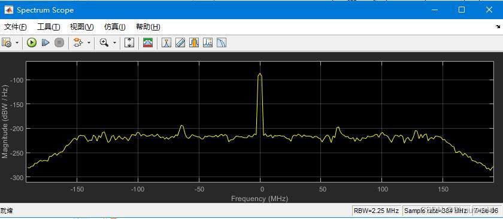Step forward the simulation
The width and height of the screenshot is (503, 219).
46,42
